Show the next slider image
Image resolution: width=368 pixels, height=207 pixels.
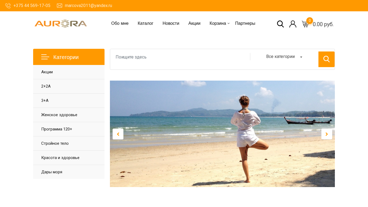click(x=327, y=134)
